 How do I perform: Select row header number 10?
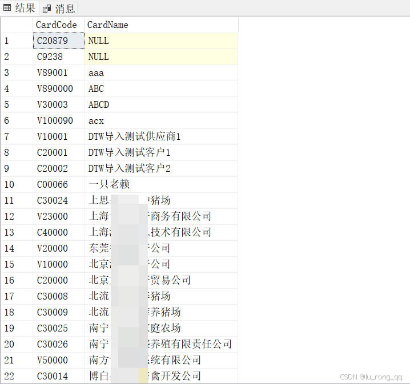(x=16, y=184)
